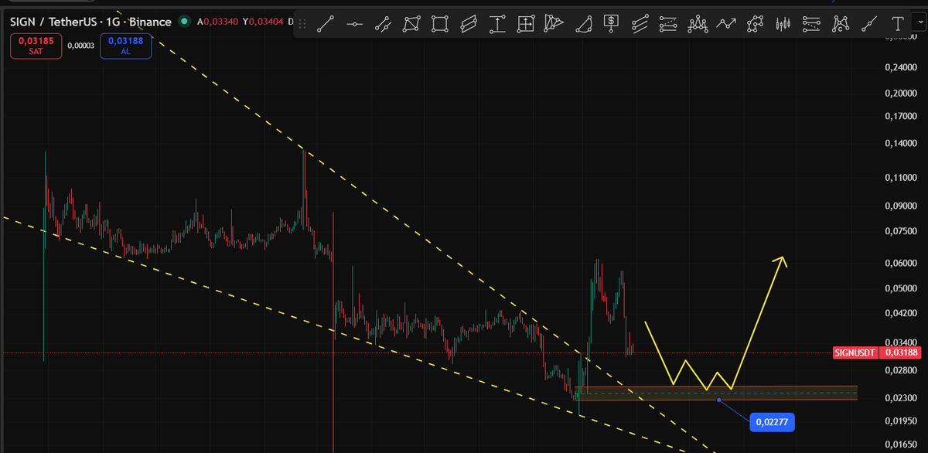Select the Horizontal Line drawing tool
The height and width of the screenshot is (453, 928).
tap(354, 24)
